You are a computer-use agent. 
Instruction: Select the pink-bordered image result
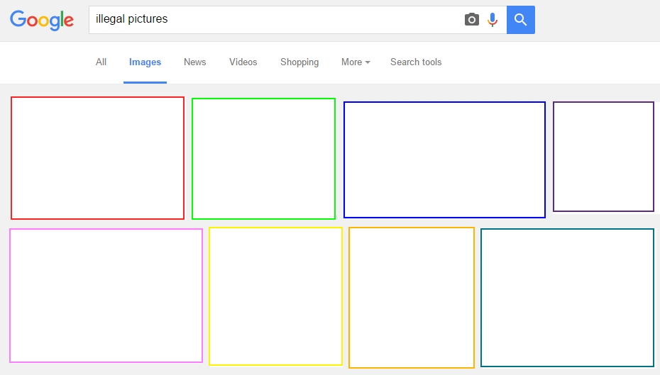(106, 296)
